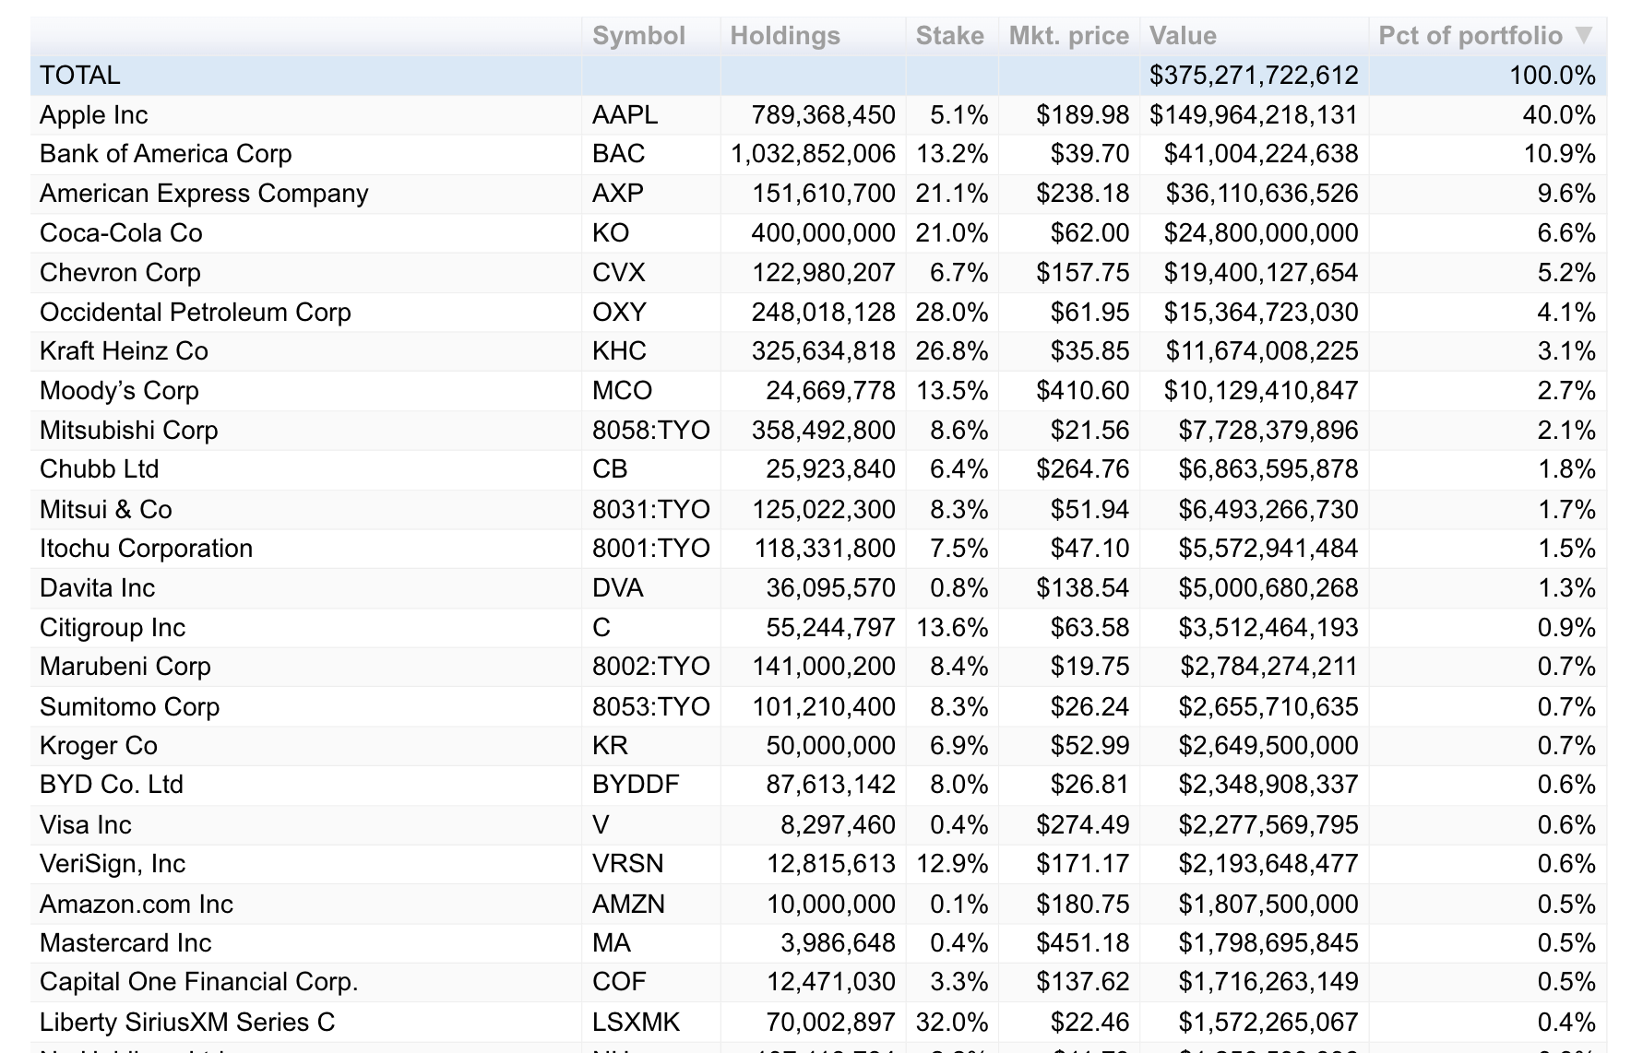Screen dimensions: 1631x1053
Task: Click Apple holdings 789,368,450
Action: (x=823, y=115)
